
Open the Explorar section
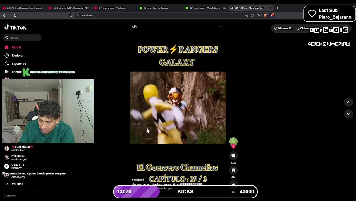[18, 56]
